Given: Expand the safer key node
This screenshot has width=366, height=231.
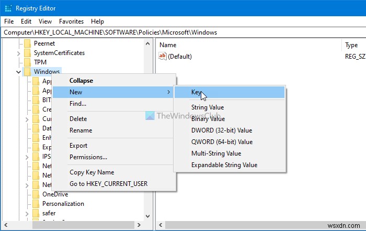Looking at the screenshot, I should pyautogui.click(x=27, y=213).
